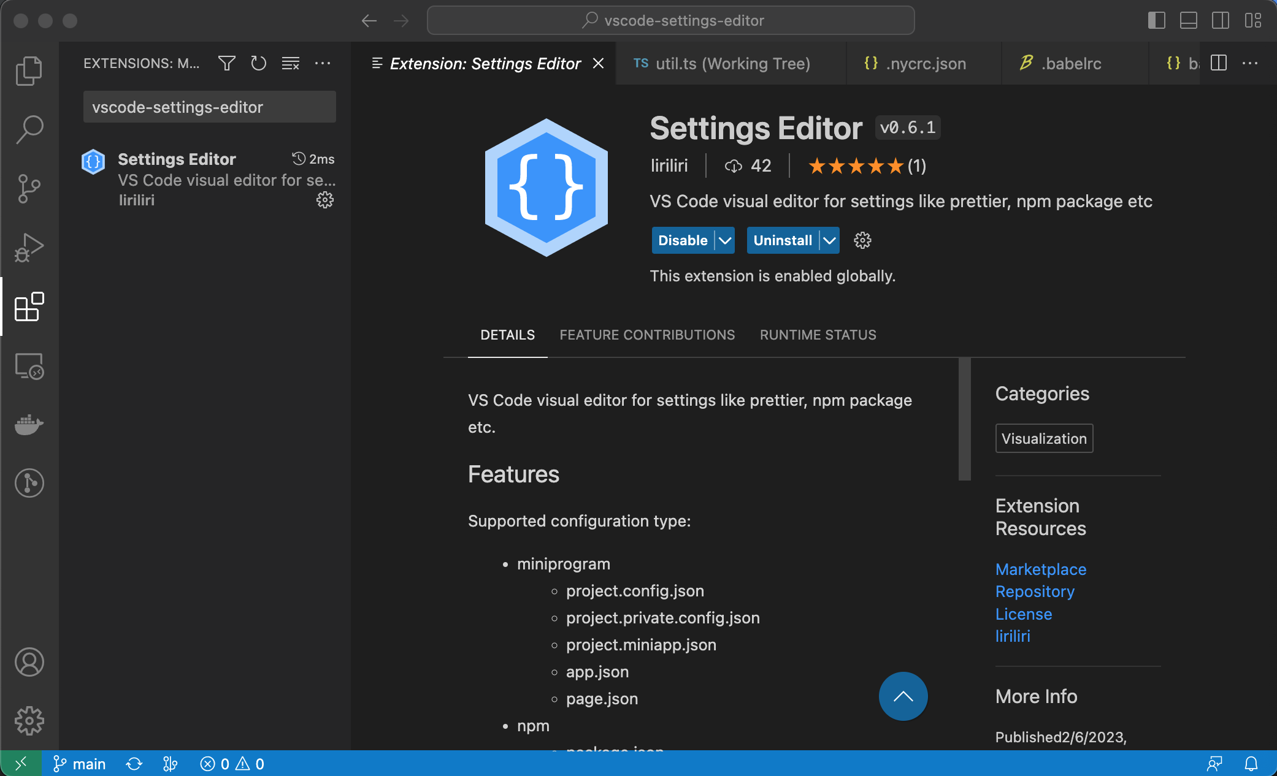
Task: Open the Repository link for extension
Action: coord(1035,590)
